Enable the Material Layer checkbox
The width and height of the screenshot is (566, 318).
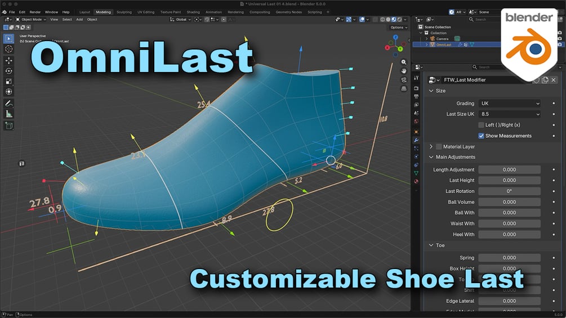(x=439, y=146)
